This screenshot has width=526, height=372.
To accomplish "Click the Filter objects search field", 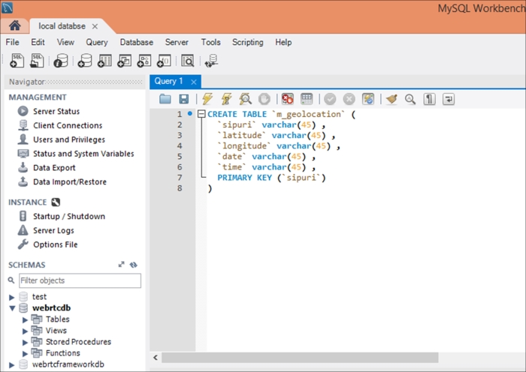I will [x=79, y=280].
